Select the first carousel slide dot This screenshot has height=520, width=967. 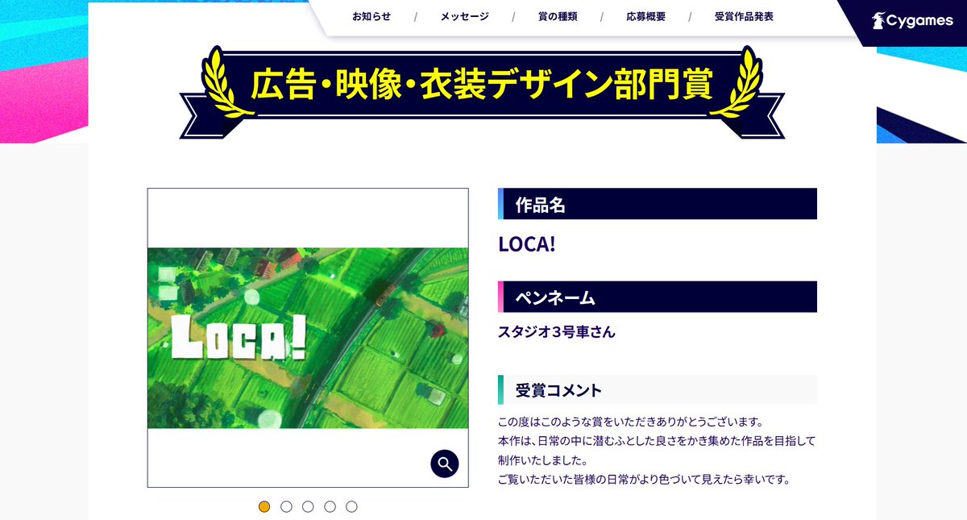click(265, 507)
